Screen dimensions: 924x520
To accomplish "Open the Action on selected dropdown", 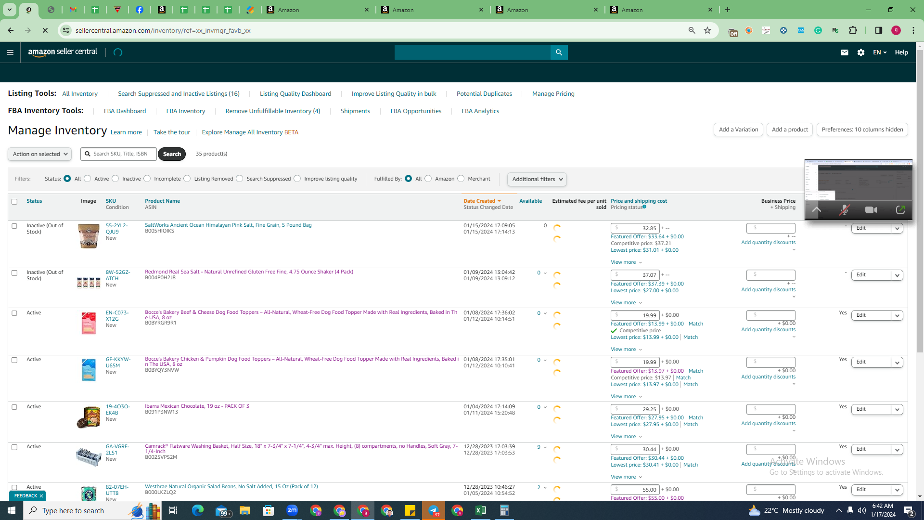I will click(40, 154).
